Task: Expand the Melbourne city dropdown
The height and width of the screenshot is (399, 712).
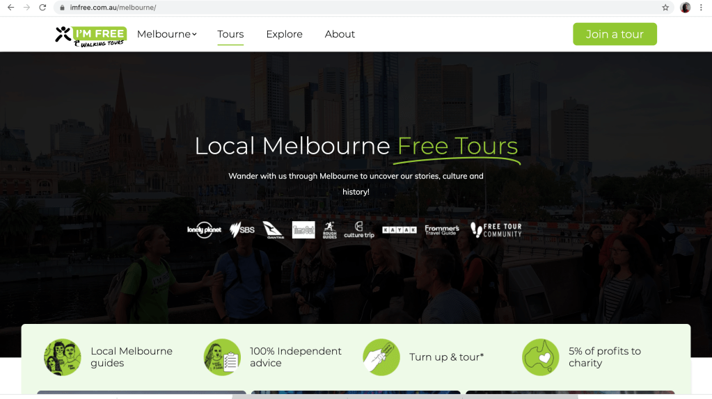Action: click(167, 34)
